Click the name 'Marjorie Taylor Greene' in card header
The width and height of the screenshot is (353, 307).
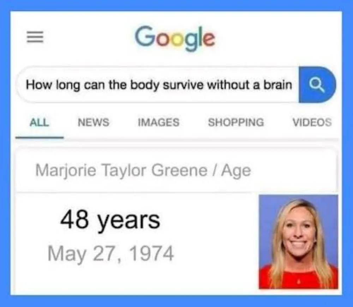click(x=121, y=170)
